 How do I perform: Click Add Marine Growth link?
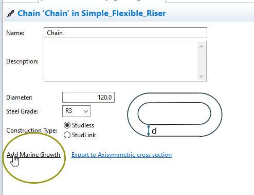(33, 155)
